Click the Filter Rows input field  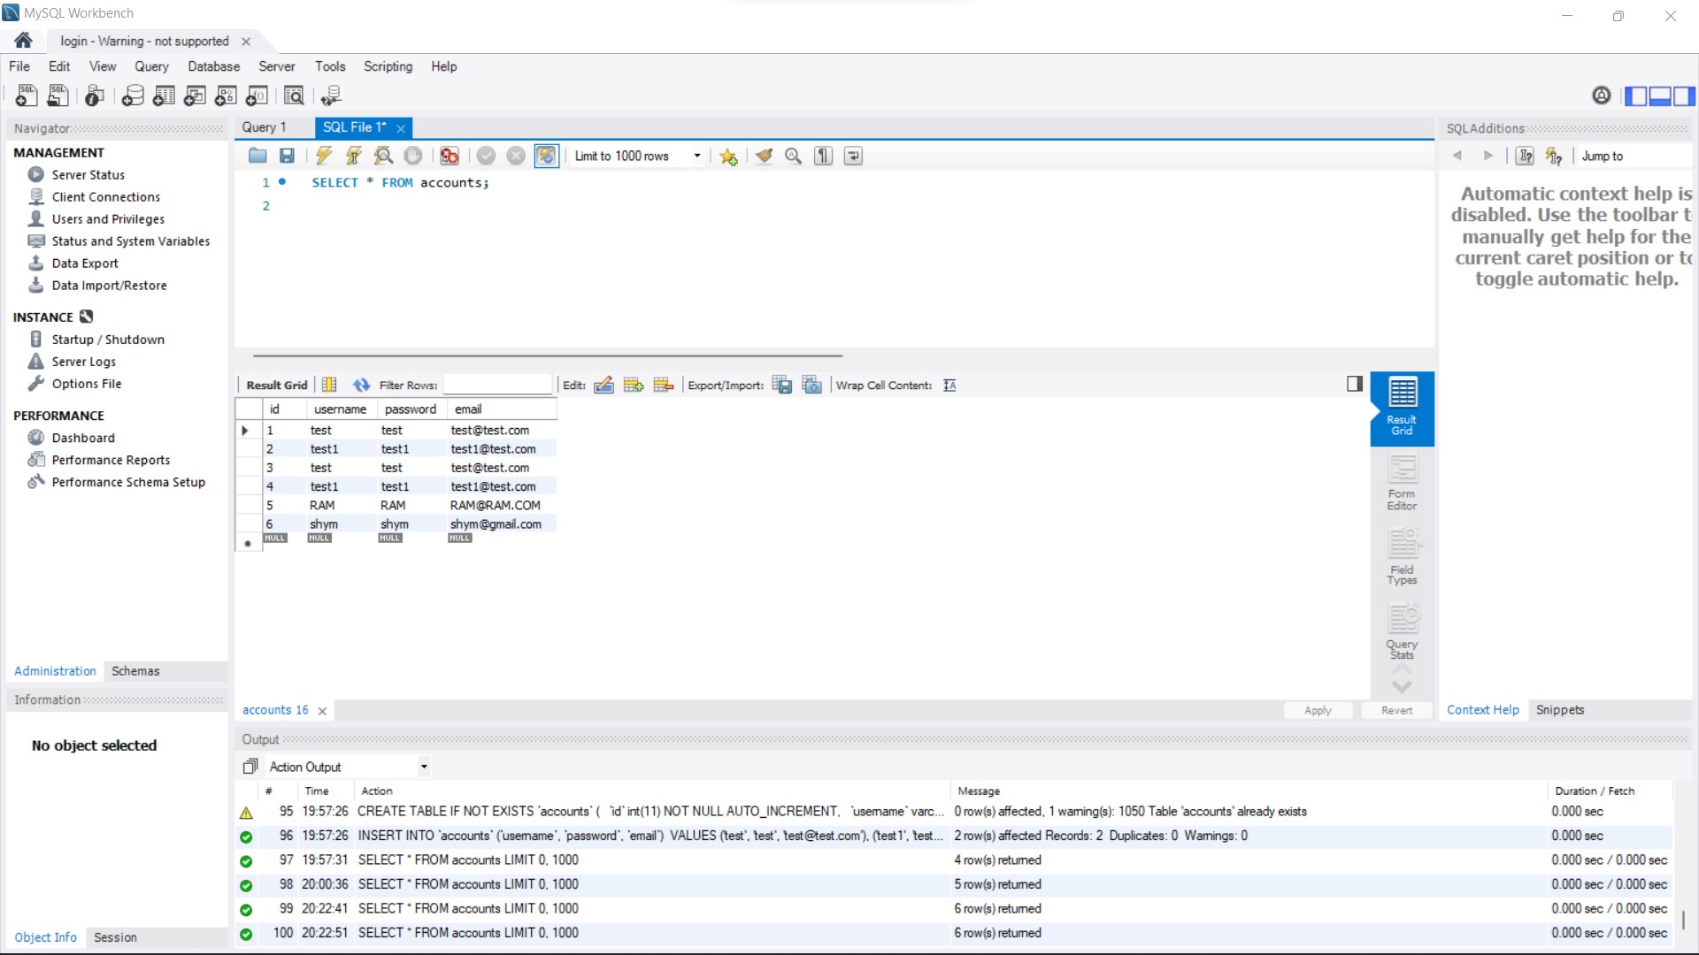point(497,385)
